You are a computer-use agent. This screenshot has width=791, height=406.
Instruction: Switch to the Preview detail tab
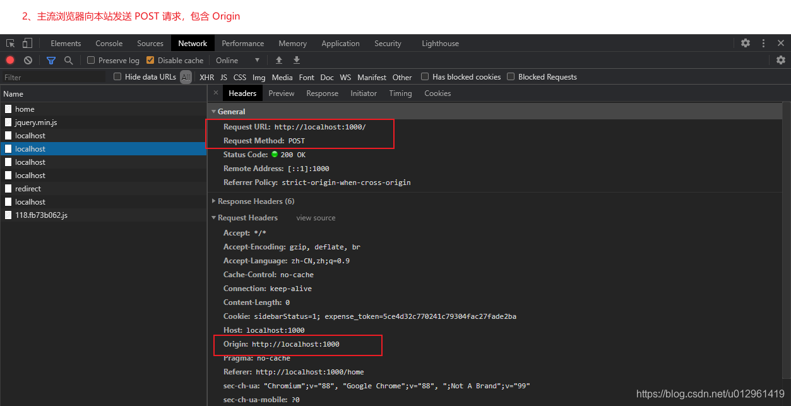(282, 93)
